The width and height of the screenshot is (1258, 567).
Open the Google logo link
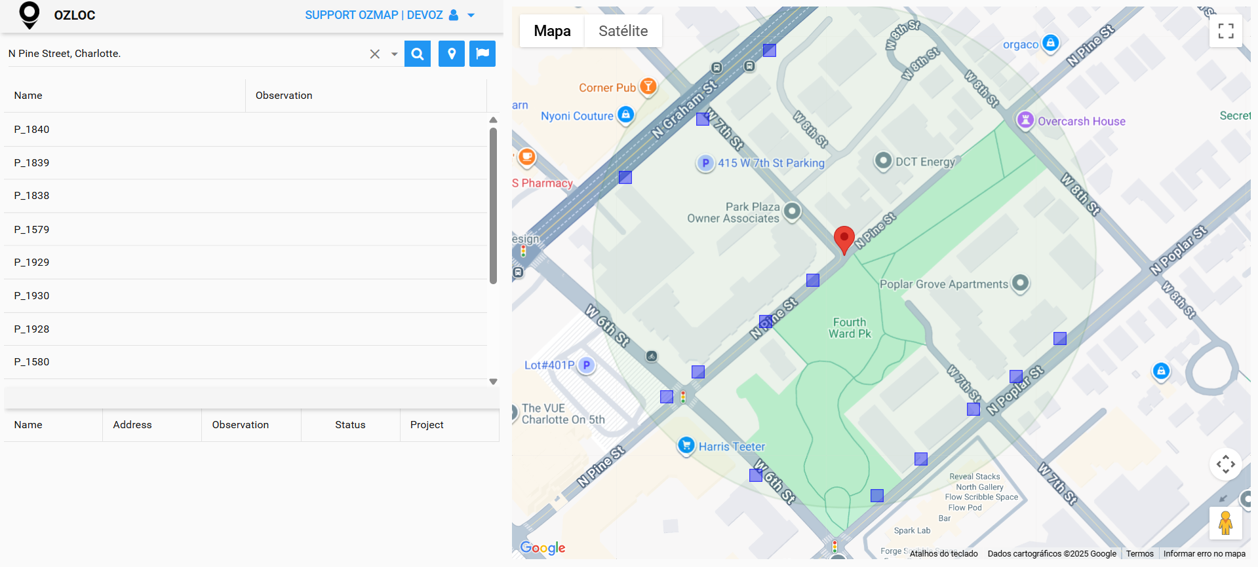[x=543, y=548]
